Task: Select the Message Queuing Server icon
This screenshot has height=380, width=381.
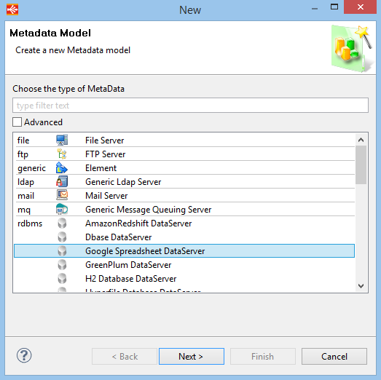Action: click(x=62, y=210)
